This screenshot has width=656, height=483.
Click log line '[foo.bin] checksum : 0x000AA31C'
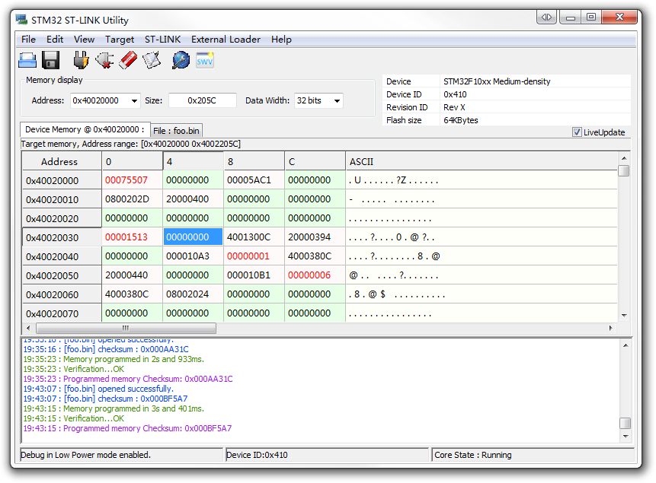point(106,349)
